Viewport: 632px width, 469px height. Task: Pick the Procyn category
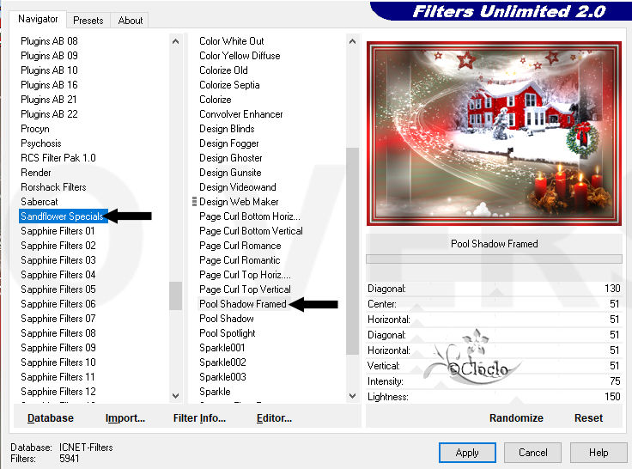pyautogui.click(x=35, y=129)
